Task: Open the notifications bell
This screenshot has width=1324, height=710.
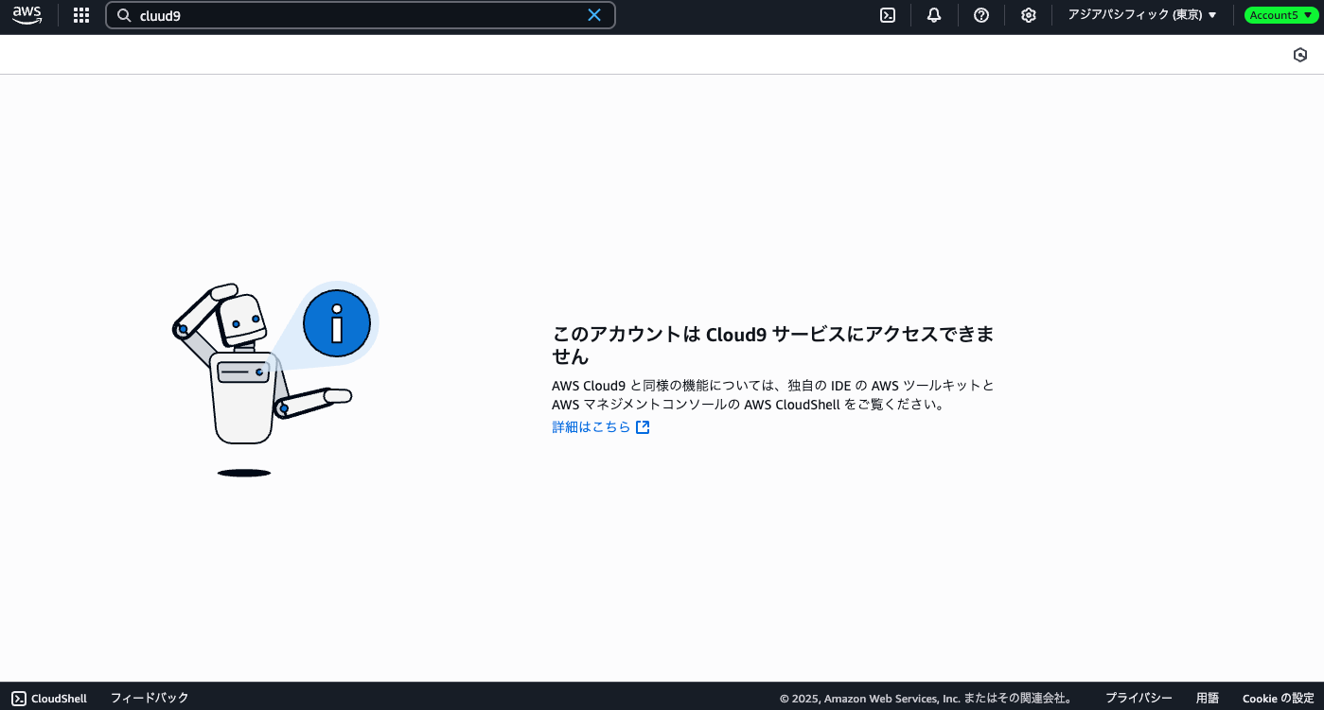Action: [x=934, y=15]
